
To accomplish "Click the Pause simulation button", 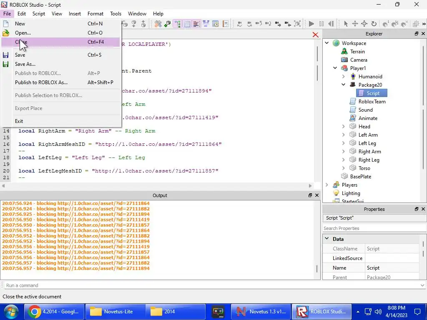I will click(x=322, y=24).
